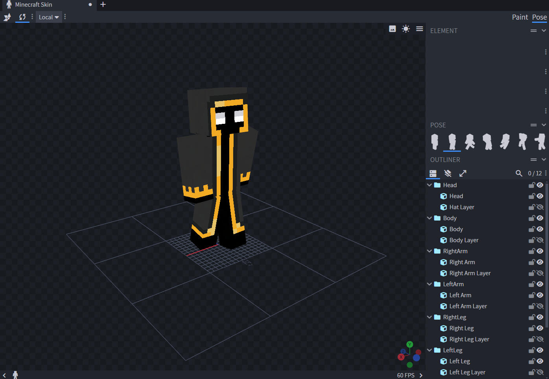The width and height of the screenshot is (549, 379).
Task: Hide the Body cube via its eye icon
Action: (x=540, y=229)
